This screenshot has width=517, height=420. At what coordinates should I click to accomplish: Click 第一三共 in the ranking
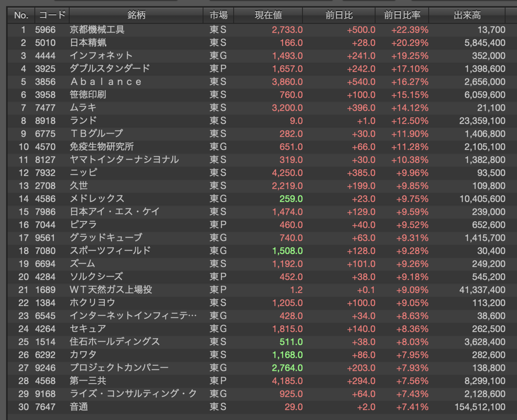point(88,381)
